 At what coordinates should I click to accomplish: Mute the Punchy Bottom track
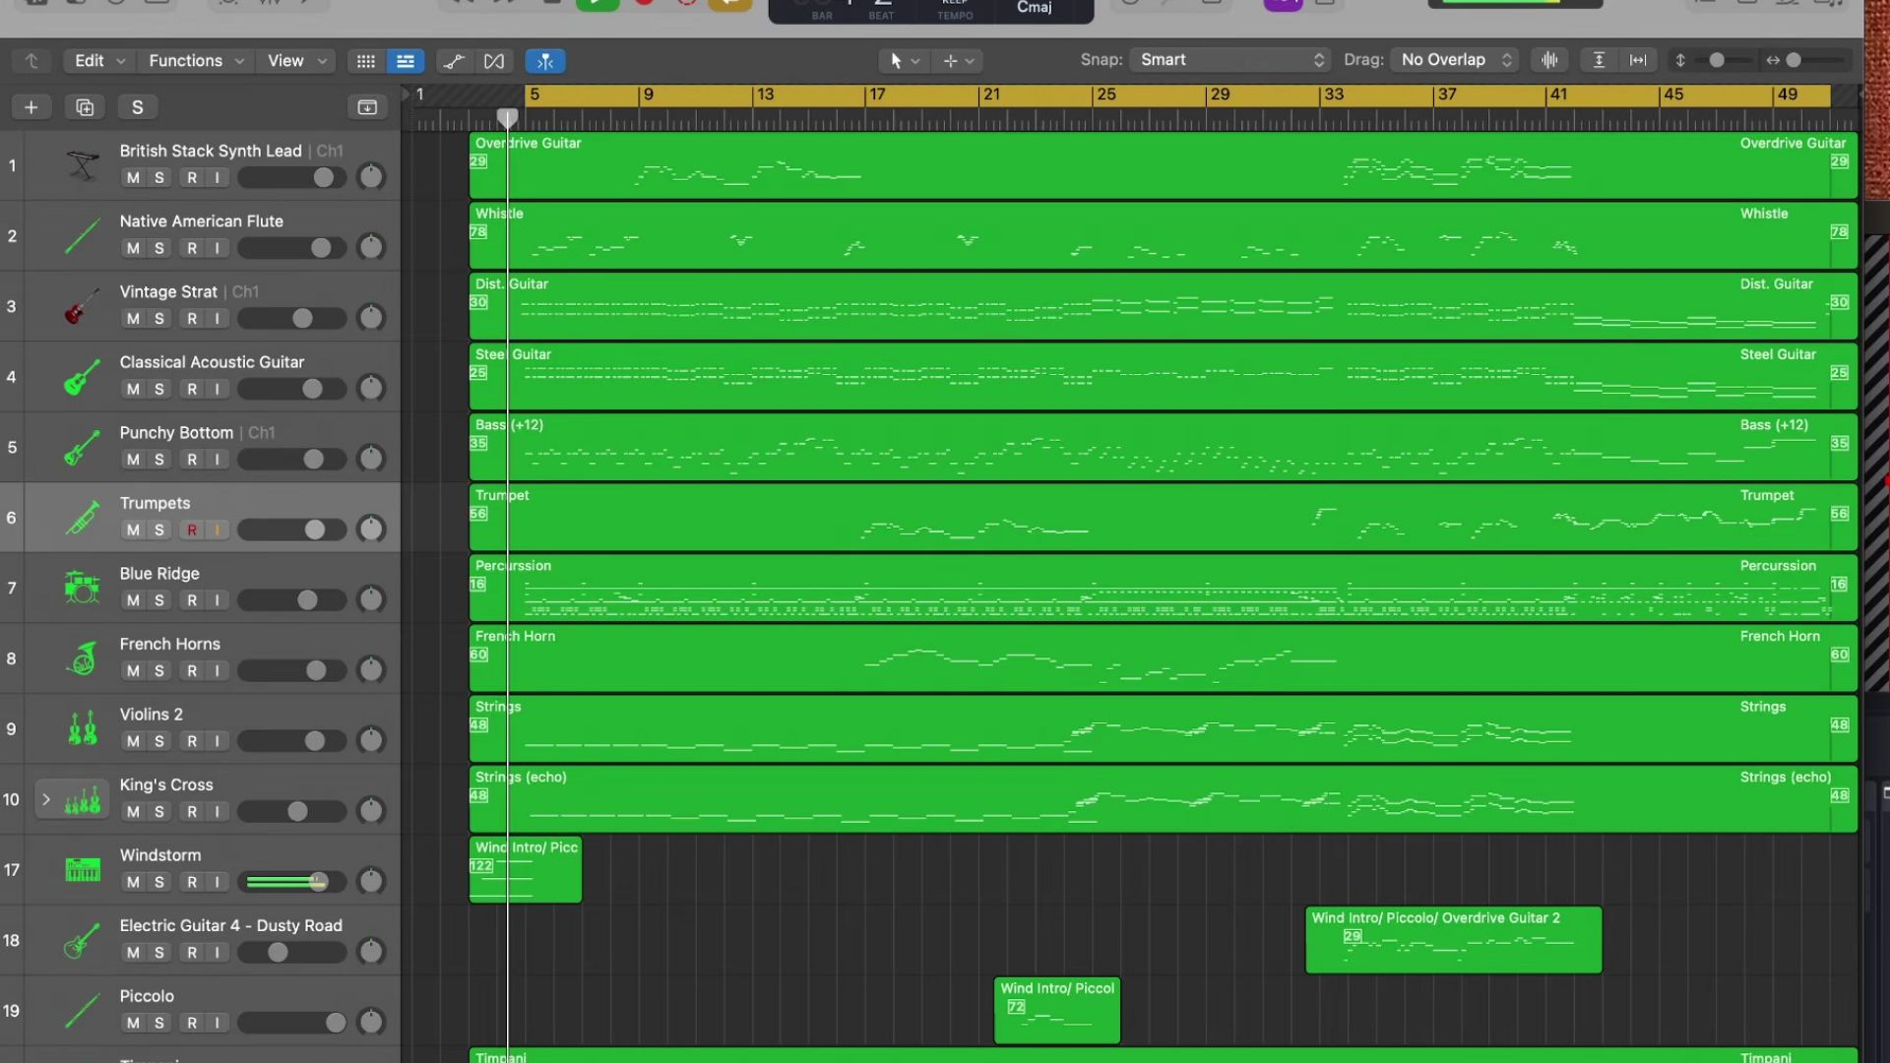pyautogui.click(x=133, y=460)
